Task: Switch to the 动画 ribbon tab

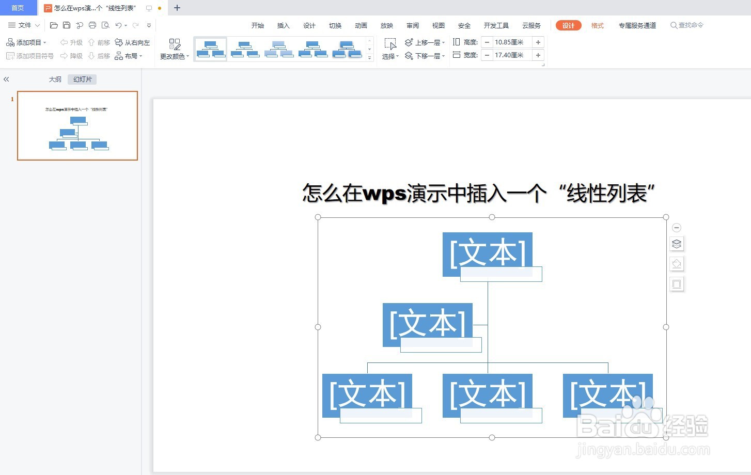Action: (x=361, y=25)
